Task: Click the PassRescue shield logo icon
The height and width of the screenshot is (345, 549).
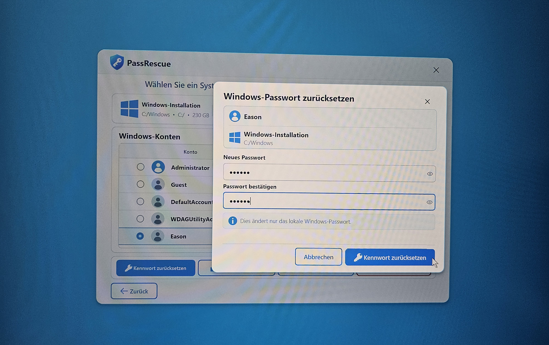Action: [117, 62]
